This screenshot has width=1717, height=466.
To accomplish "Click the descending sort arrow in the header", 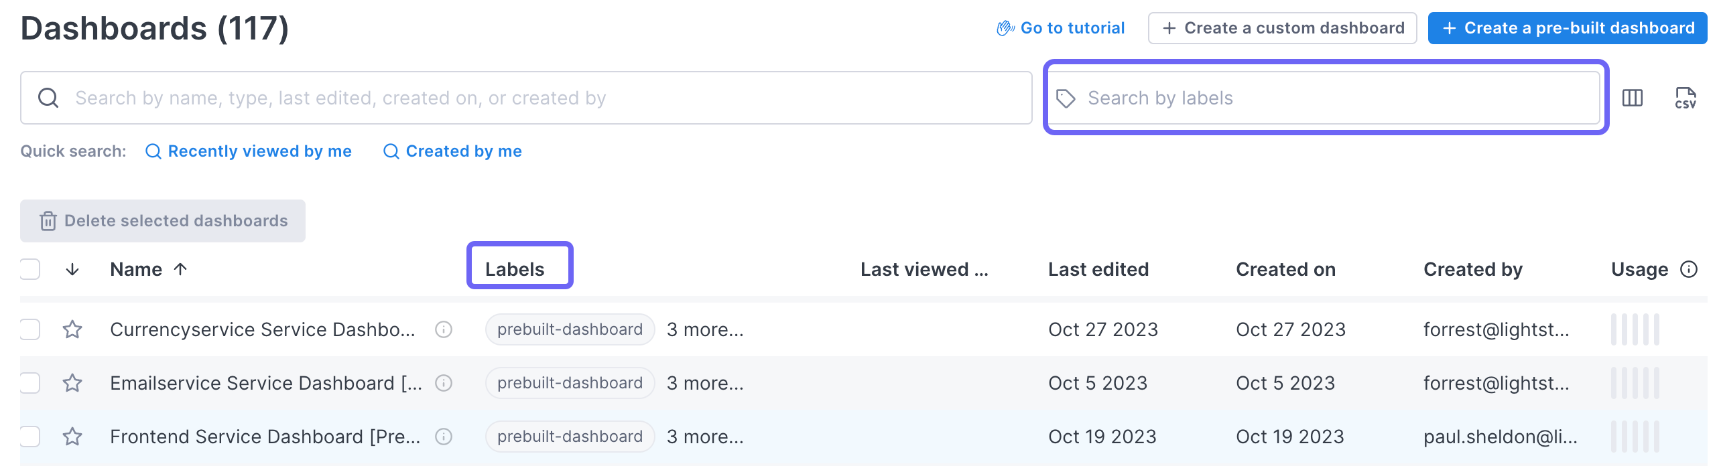I will pos(72,269).
